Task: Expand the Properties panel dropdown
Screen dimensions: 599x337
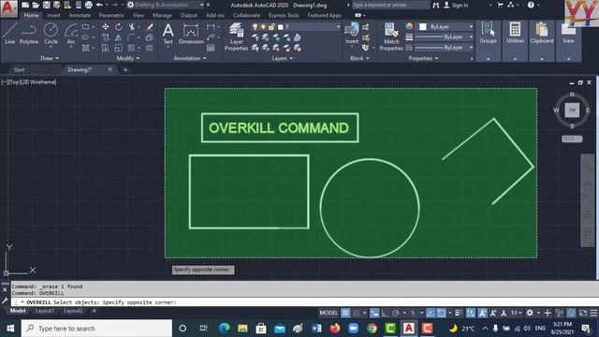Action: pos(423,58)
